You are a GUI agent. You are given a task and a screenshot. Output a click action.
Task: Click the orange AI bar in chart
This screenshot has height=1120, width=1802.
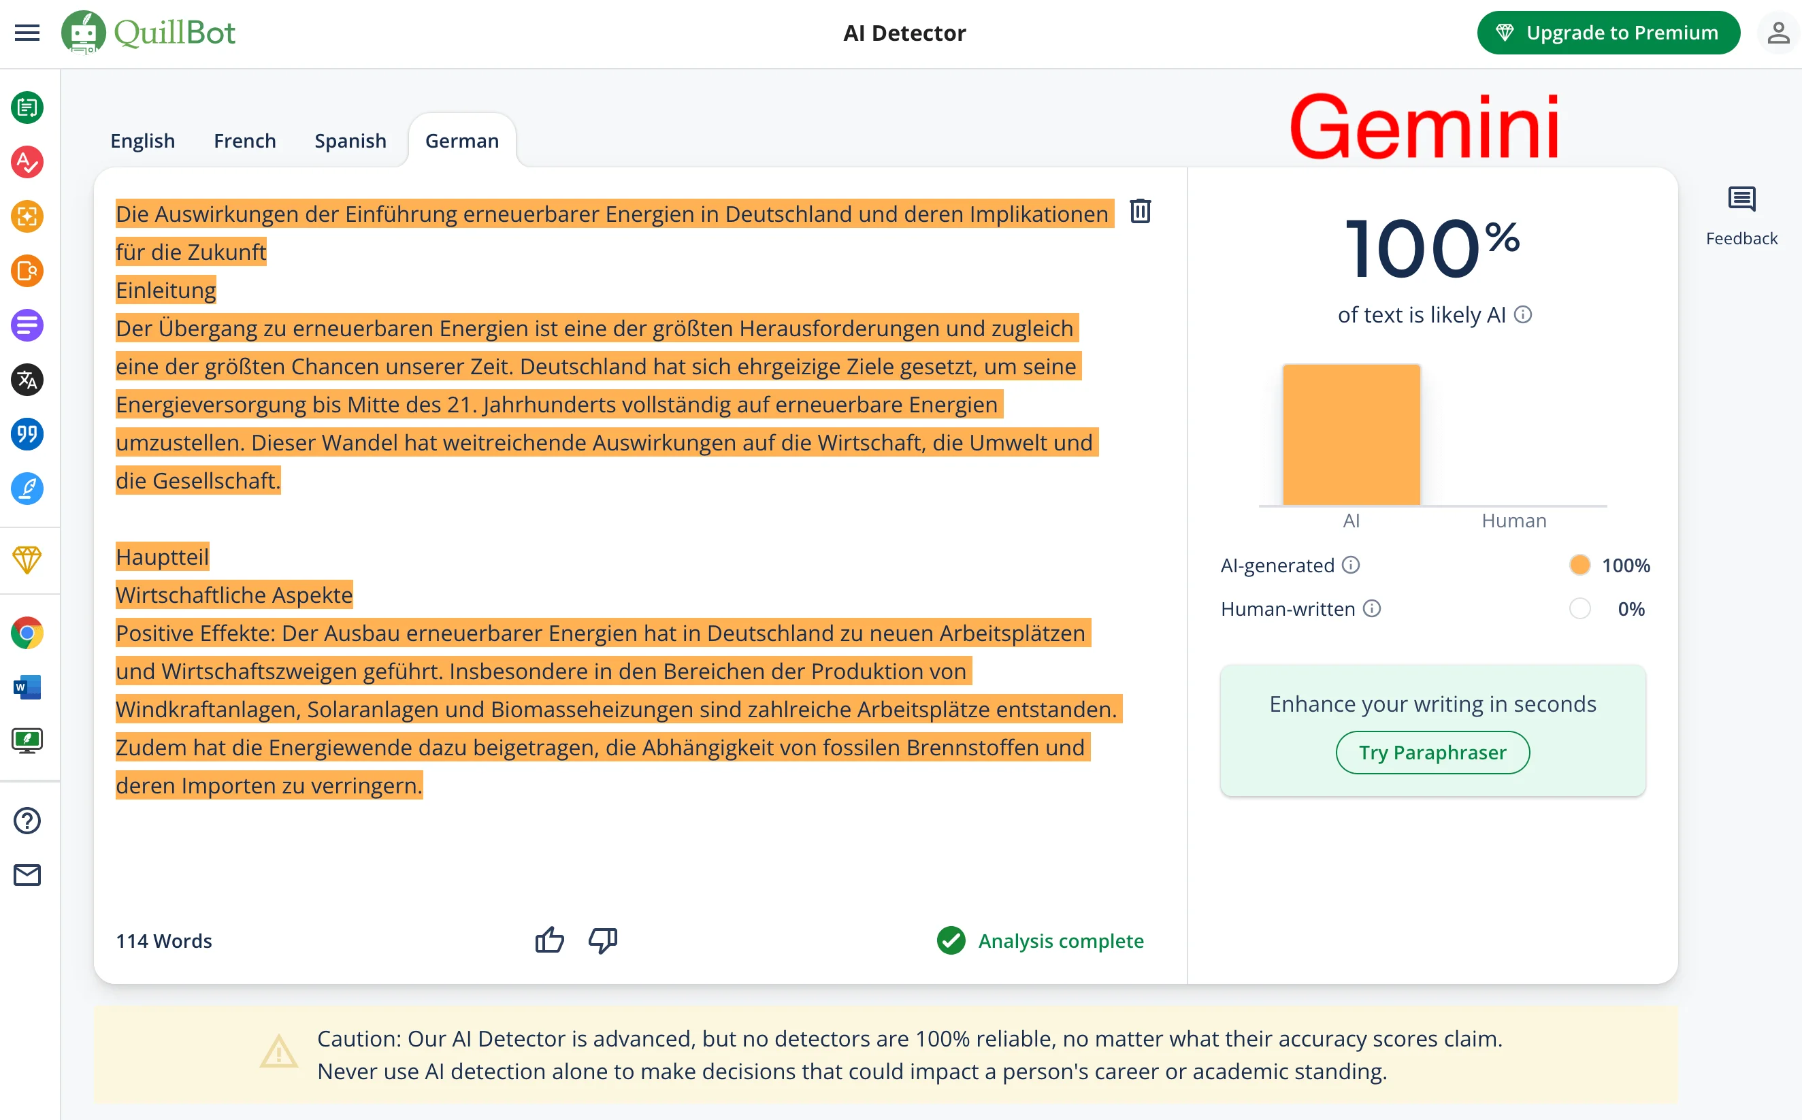coord(1351,435)
